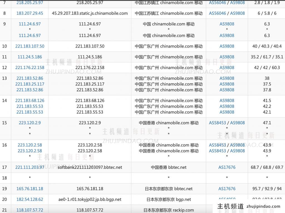This screenshot has height=213, width=285.
Task: Click hostname ae0-1.r01.tokyjp02.jp.bb.bgp.net
Action: pos(90,200)
